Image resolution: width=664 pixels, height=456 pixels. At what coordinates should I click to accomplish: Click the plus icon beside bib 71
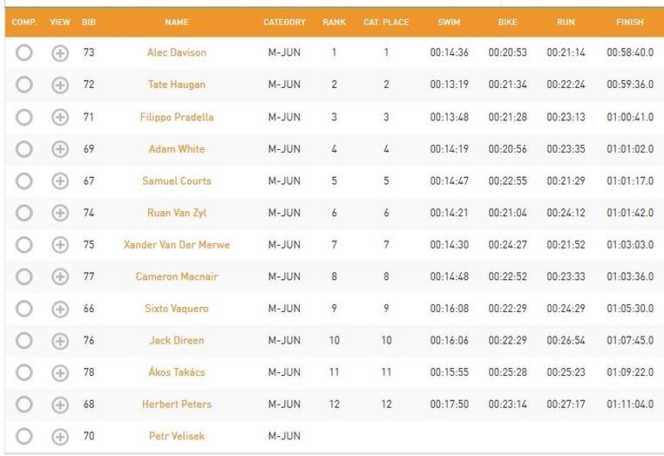click(x=60, y=117)
